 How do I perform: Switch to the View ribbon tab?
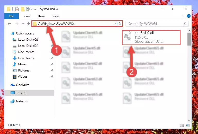point(56,16)
